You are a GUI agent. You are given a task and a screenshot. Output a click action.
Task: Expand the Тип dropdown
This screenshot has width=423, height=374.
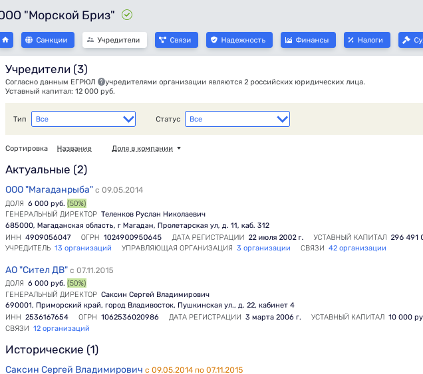point(83,119)
